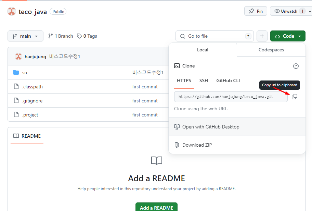The image size is (312, 211).
Task: Click Download ZIP
Action: [237, 145]
